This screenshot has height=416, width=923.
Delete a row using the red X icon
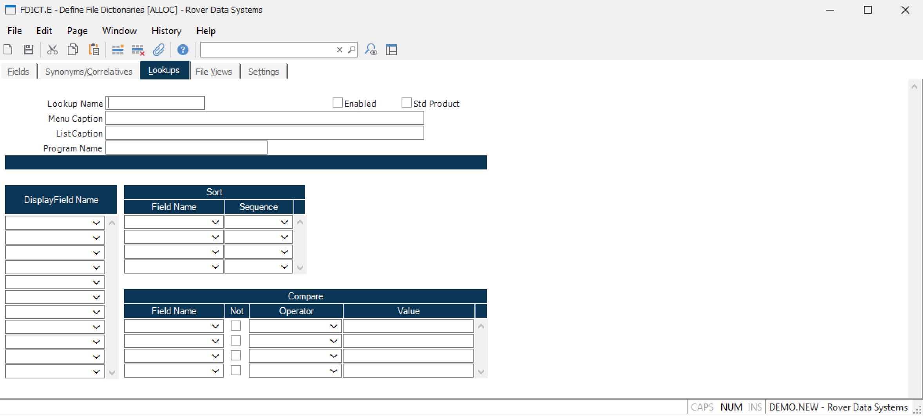138,50
